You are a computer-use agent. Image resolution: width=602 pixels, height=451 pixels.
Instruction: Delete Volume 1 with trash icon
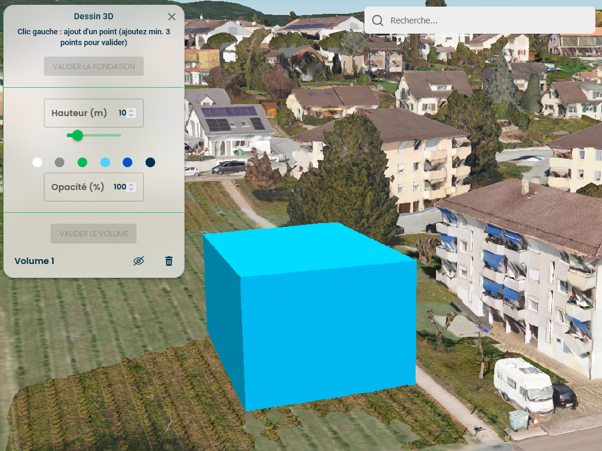coord(169,261)
